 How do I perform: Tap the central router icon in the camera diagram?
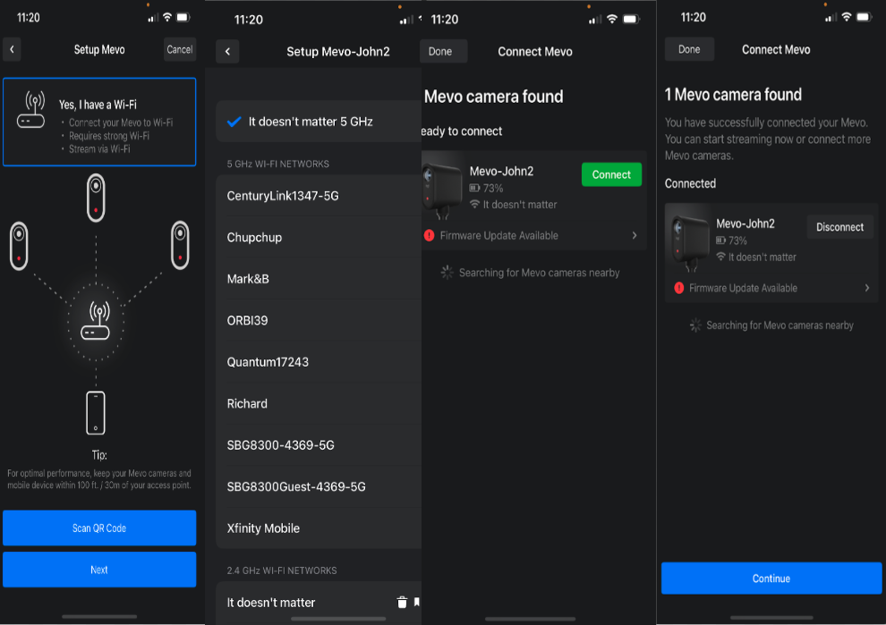pyautogui.click(x=95, y=321)
